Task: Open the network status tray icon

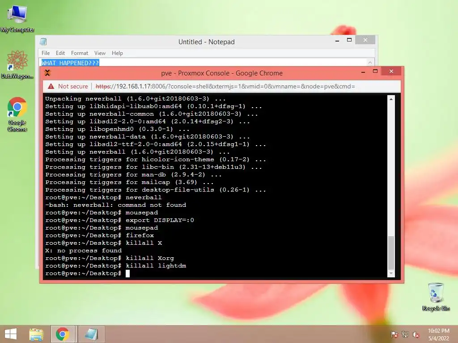Action: [405, 334]
